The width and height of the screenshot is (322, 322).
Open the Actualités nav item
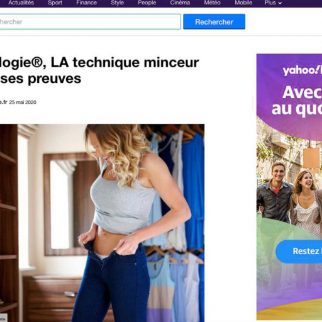click(x=21, y=3)
